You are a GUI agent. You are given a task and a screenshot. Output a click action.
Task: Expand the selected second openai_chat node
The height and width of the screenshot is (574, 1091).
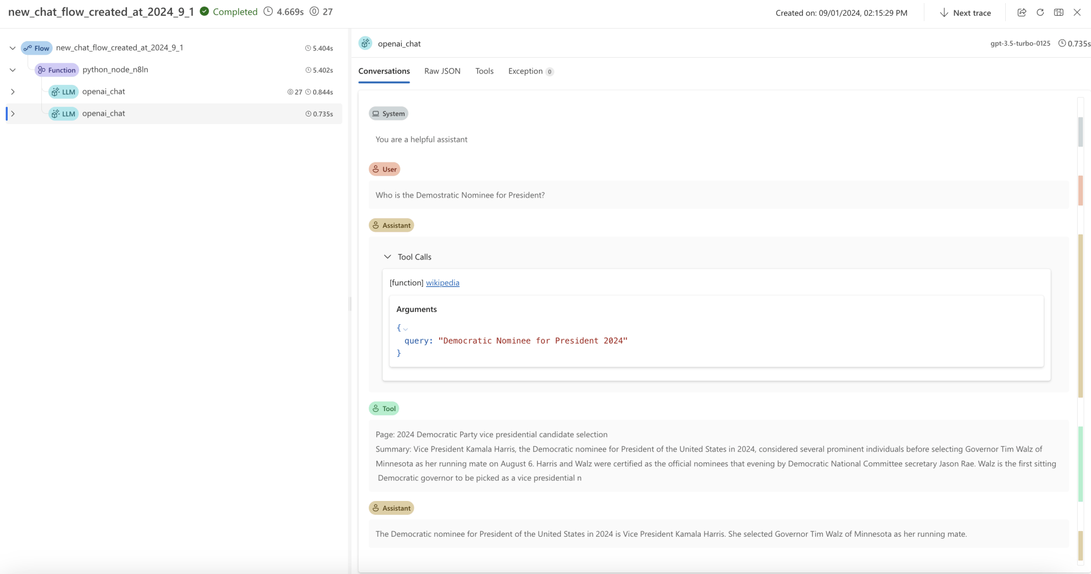coord(12,113)
